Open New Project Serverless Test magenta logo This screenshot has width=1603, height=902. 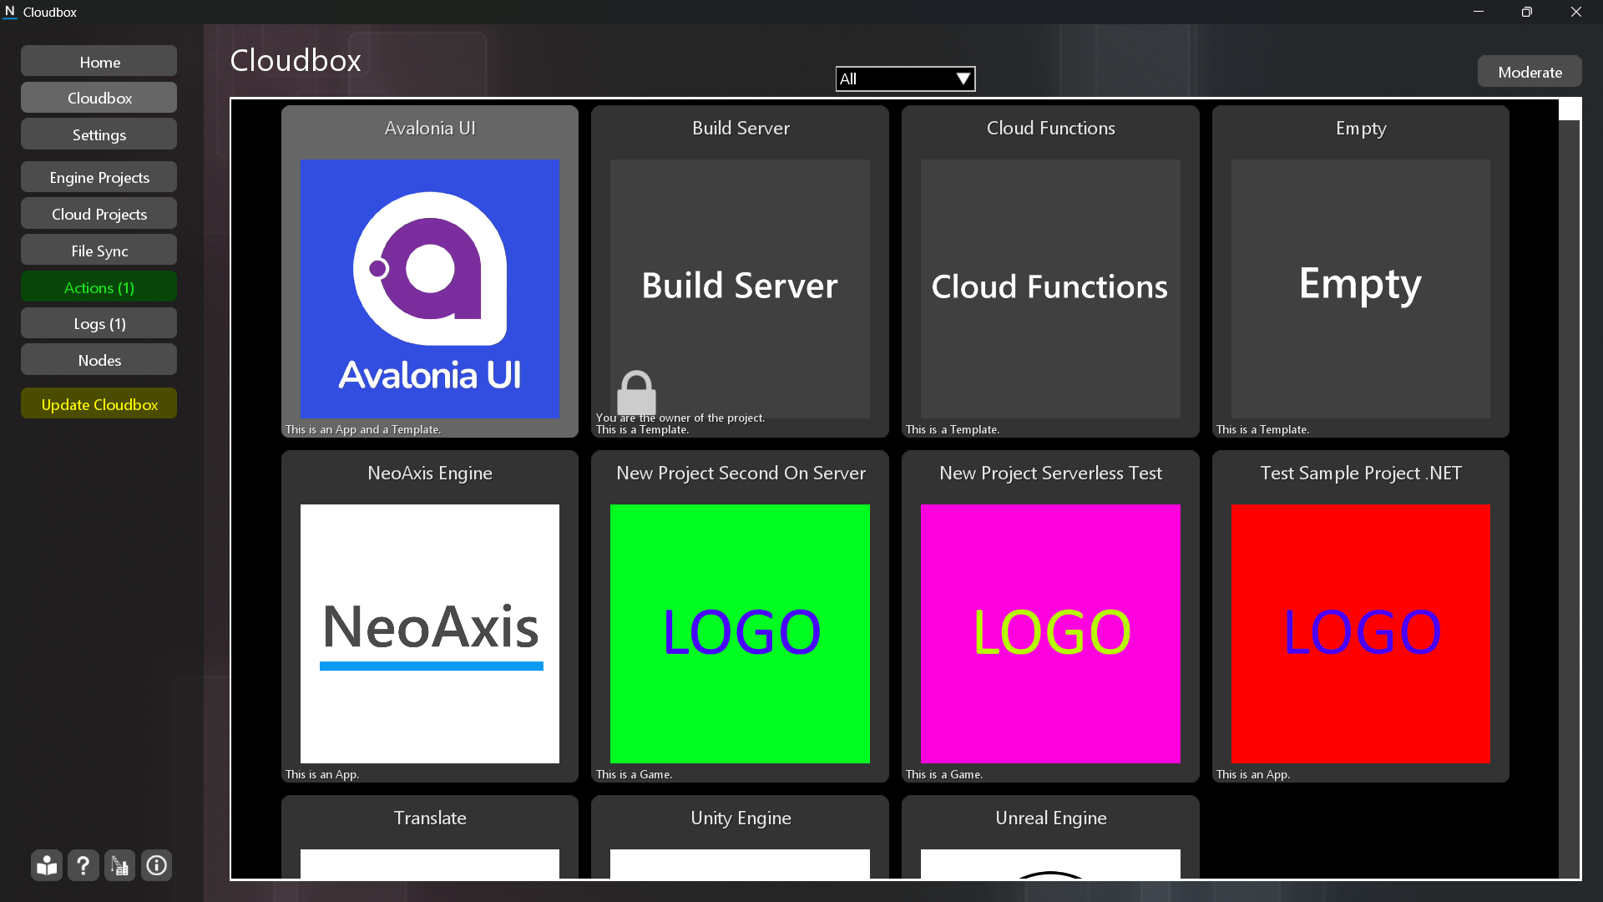pos(1050,634)
